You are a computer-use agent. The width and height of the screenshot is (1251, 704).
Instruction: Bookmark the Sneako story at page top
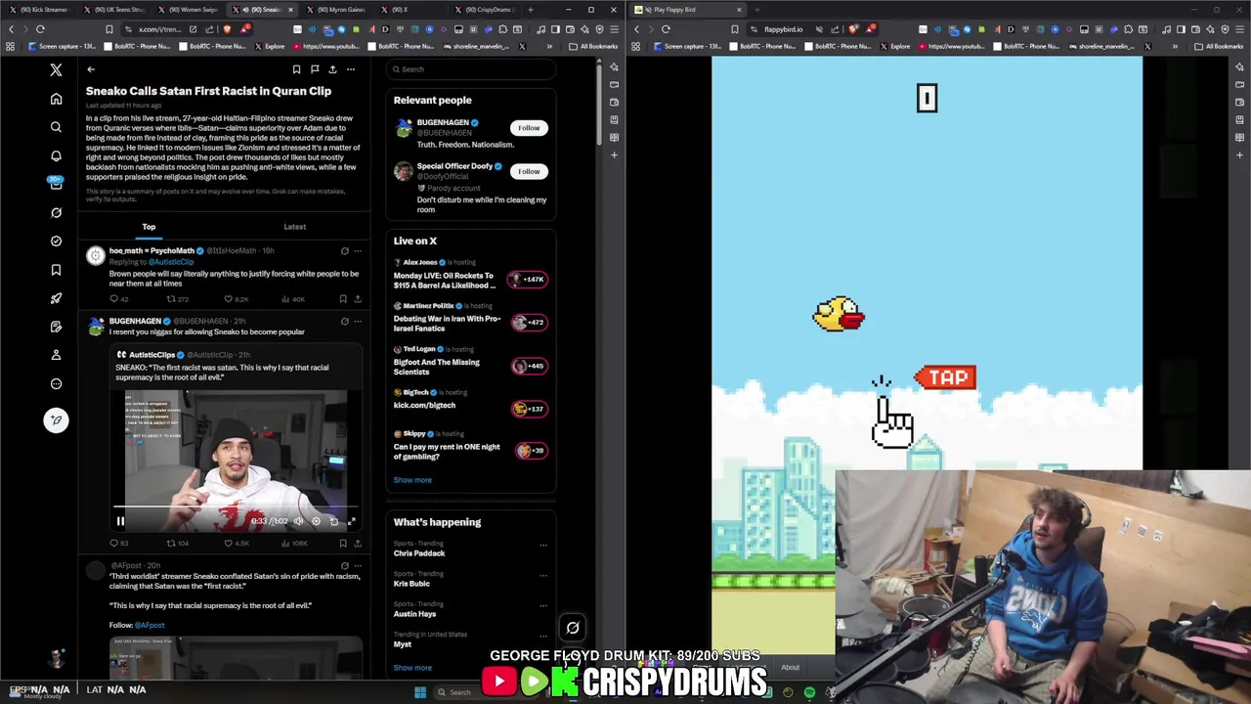[x=296, y=69]
